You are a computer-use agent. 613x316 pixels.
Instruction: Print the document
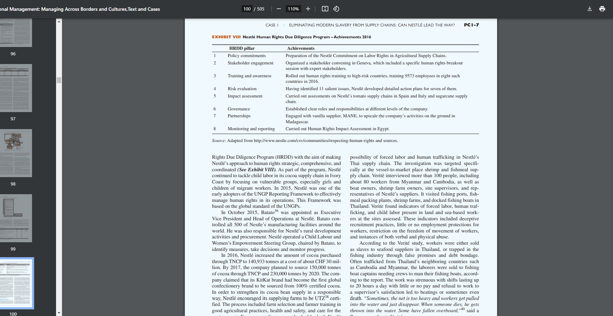point(602,9)
